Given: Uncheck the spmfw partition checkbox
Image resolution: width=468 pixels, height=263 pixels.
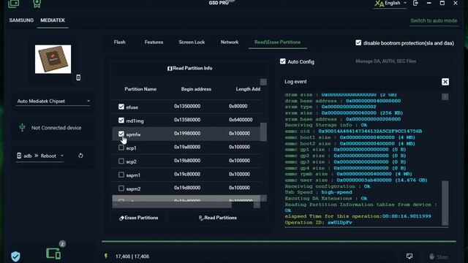Looking at the screenshot, I should click(121, 134).
